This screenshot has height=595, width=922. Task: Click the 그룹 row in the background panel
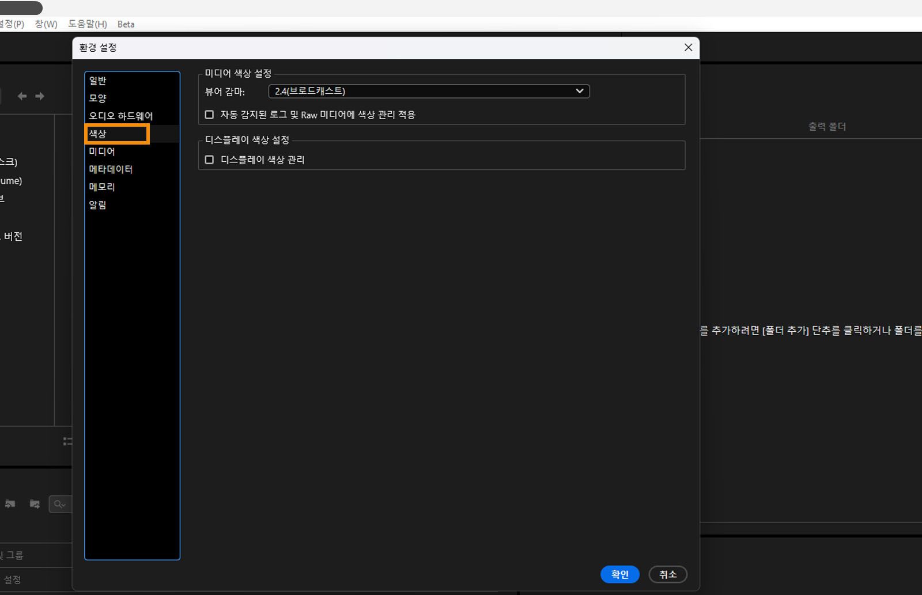point(36,555)
